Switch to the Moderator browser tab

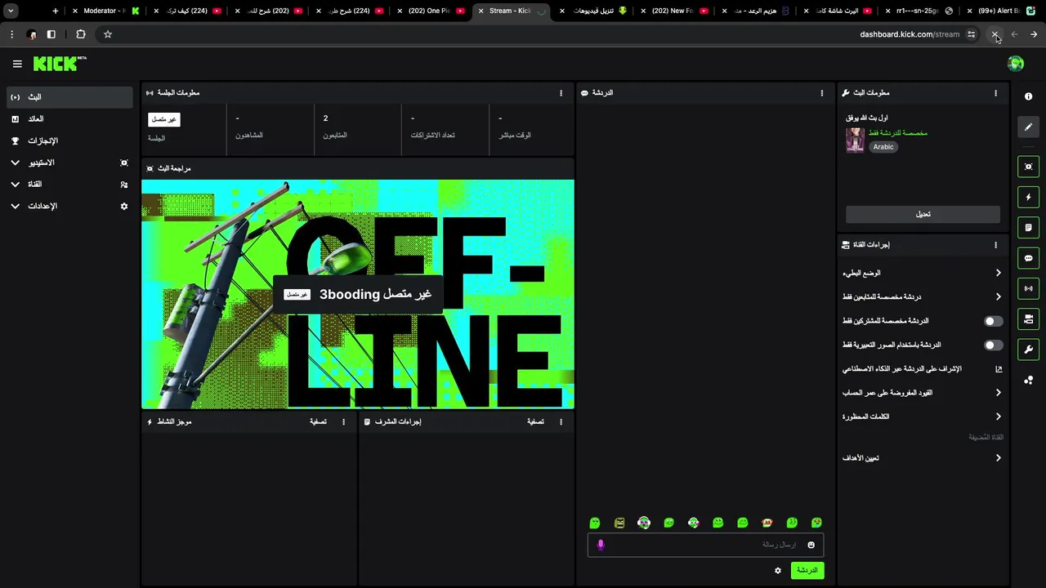click(x=106, y=11)
